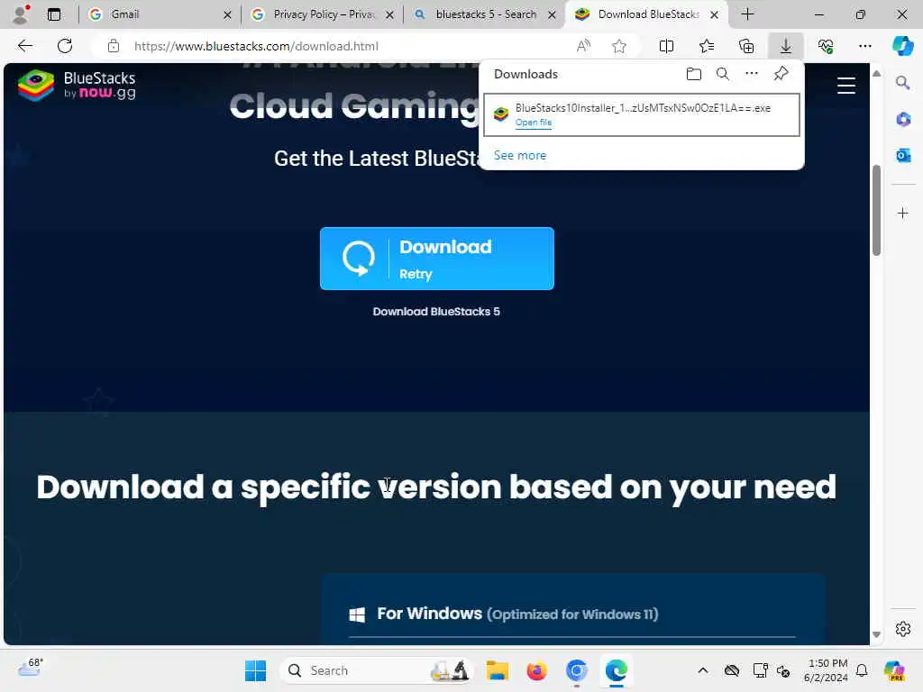Open Copilot preview in taskbar
The image size is (923, 692).
coord(893,670)
